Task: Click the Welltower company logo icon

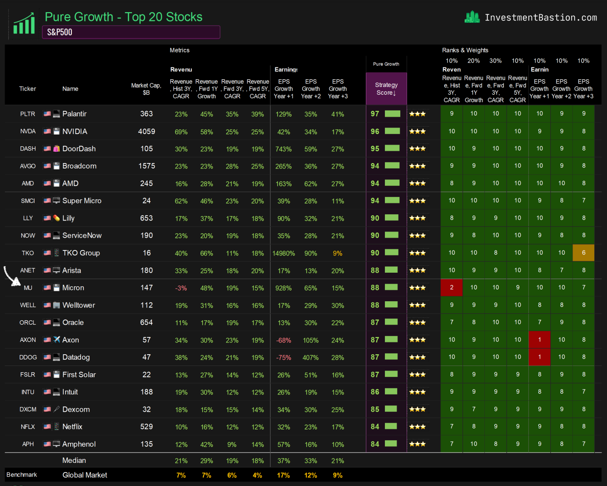Action: tap(57, 305)
